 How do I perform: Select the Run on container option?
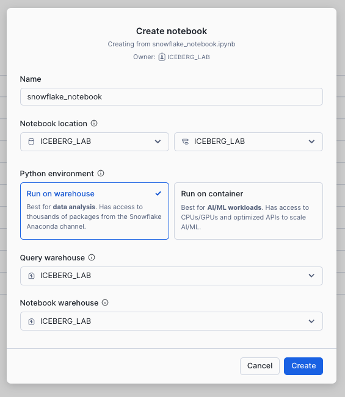[x=249, y=211]
